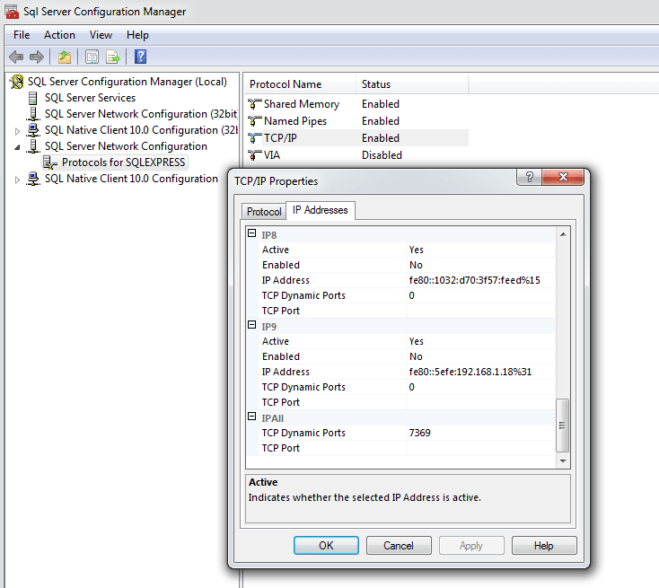Close the TCP/IP Properties dialog
The width and height of the screenshot is (659, 588).
point(563,177)
